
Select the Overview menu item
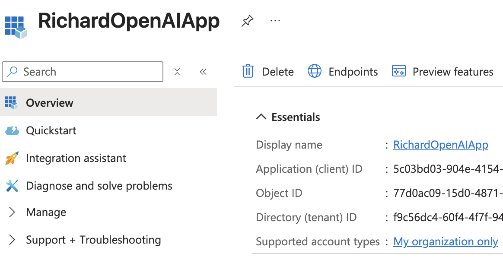click(50, 103)
